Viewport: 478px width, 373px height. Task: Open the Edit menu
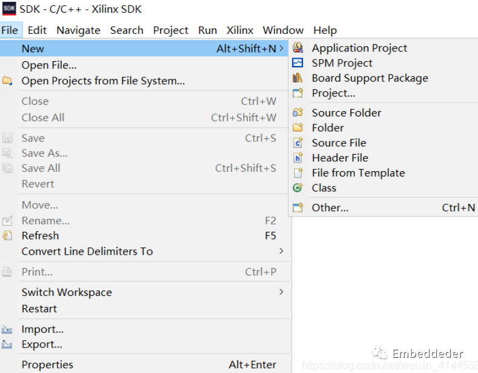[37, 30]
